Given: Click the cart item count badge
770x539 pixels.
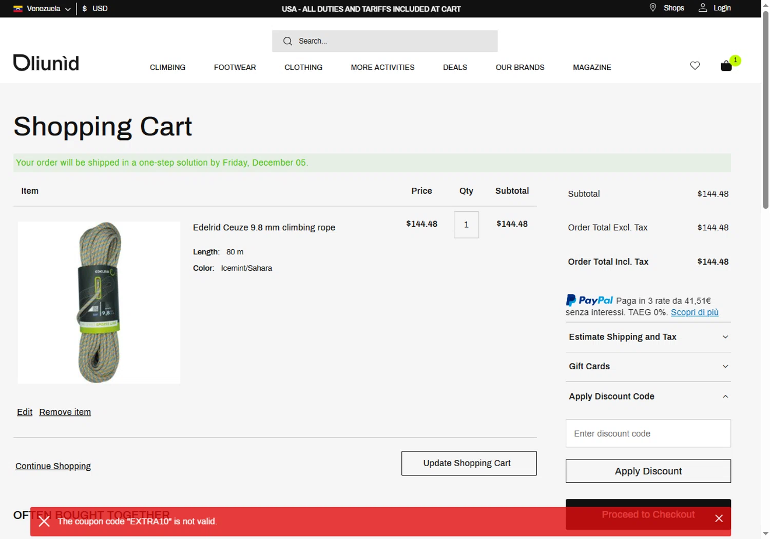Looking at the screenshot, I should tap(735, 60).
